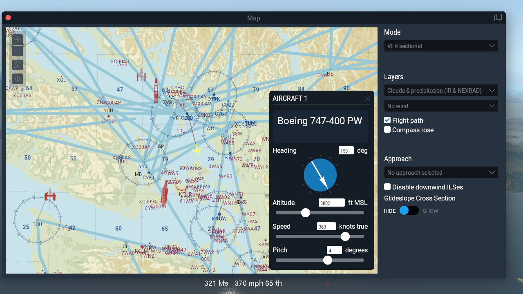The height and width of the screenshot is (294, 523).
Task: Toggle north-up map orientation button
Action: coord(18,65)
